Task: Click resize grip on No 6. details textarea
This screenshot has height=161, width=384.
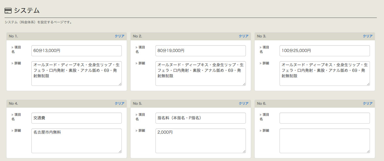Action: 368,151
